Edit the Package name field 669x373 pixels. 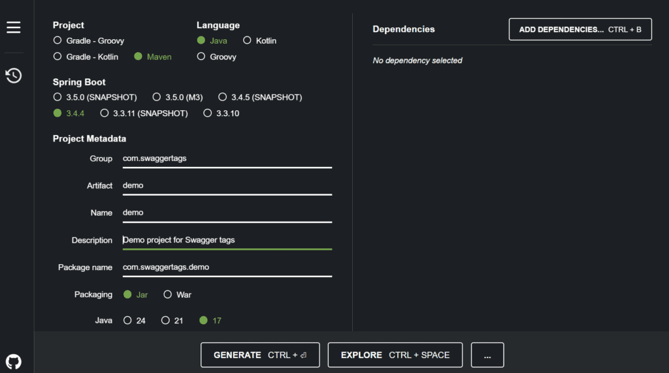pos(227,267)
